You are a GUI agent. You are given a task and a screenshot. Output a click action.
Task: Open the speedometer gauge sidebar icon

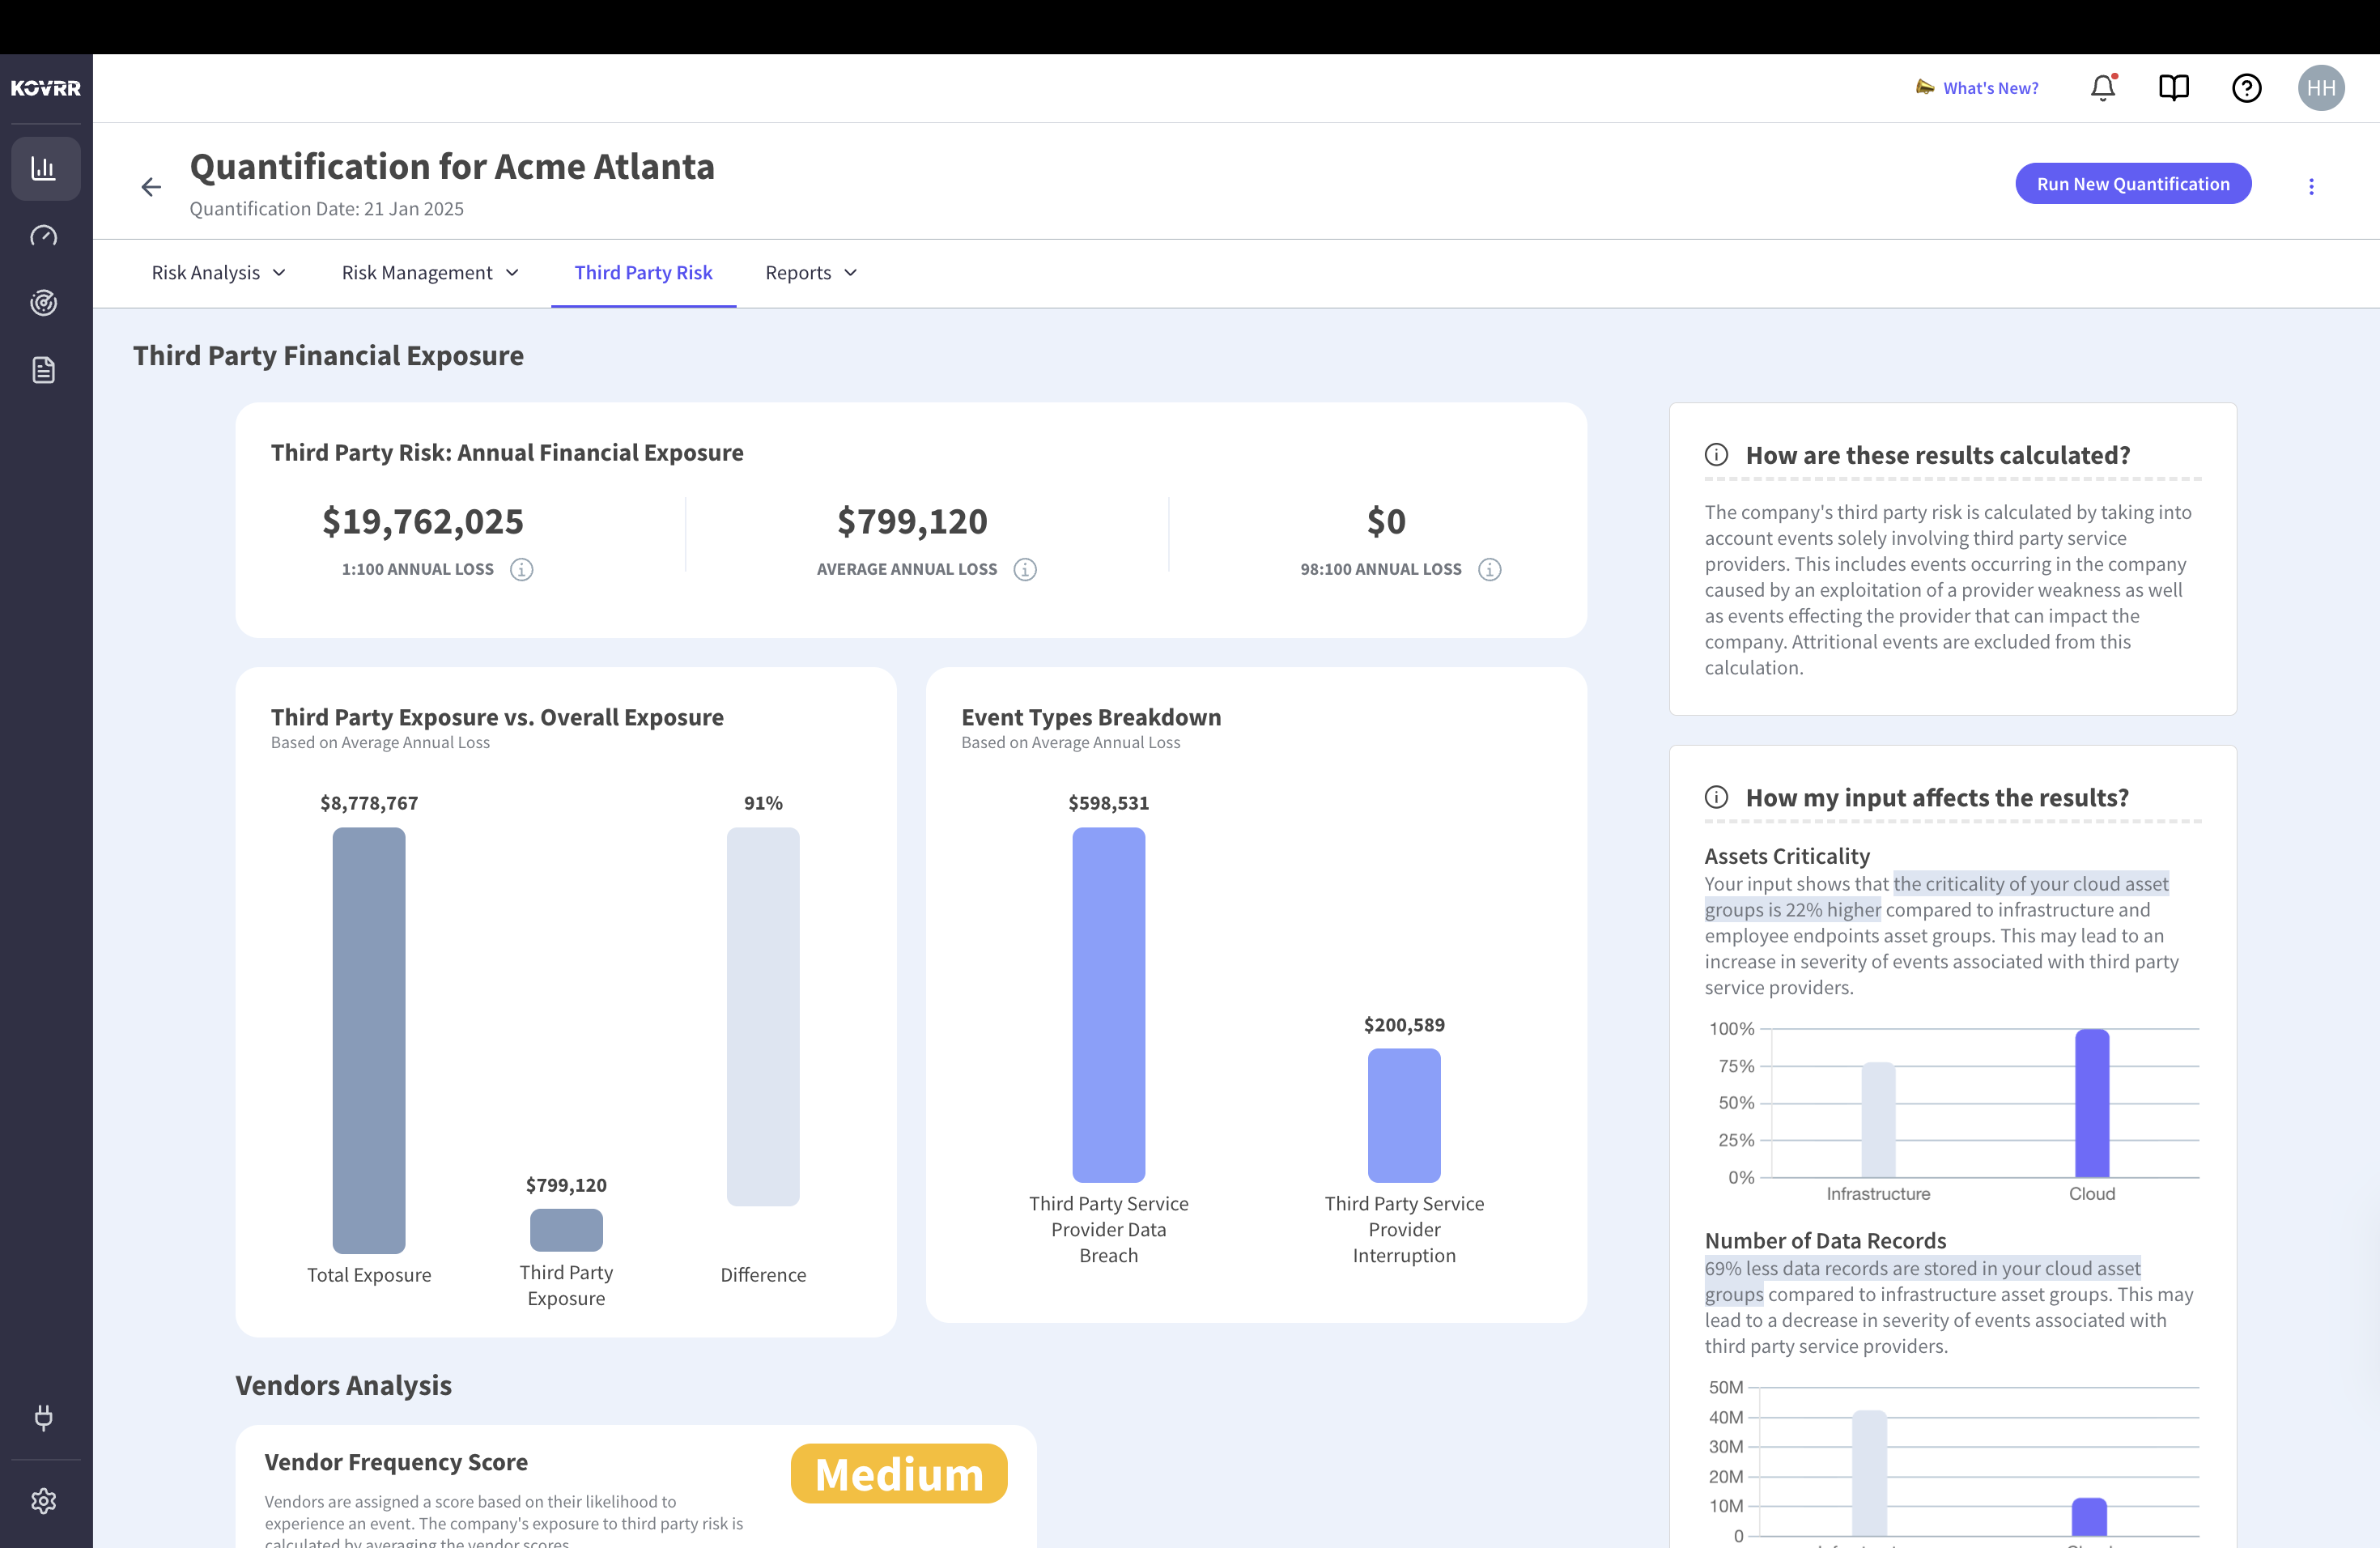pyautogui.click(x=44, y=236)
